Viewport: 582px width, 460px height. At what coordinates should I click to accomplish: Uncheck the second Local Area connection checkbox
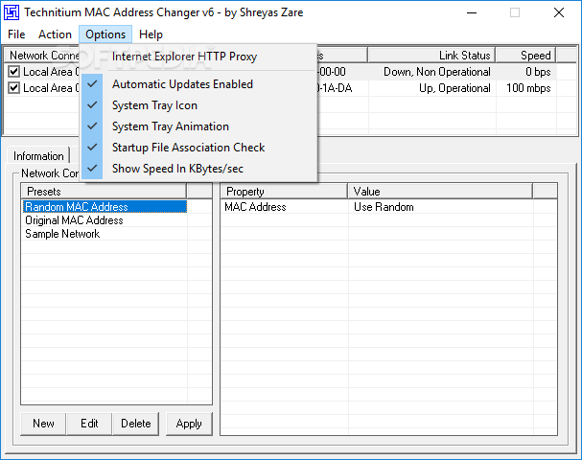click(13, 88)
